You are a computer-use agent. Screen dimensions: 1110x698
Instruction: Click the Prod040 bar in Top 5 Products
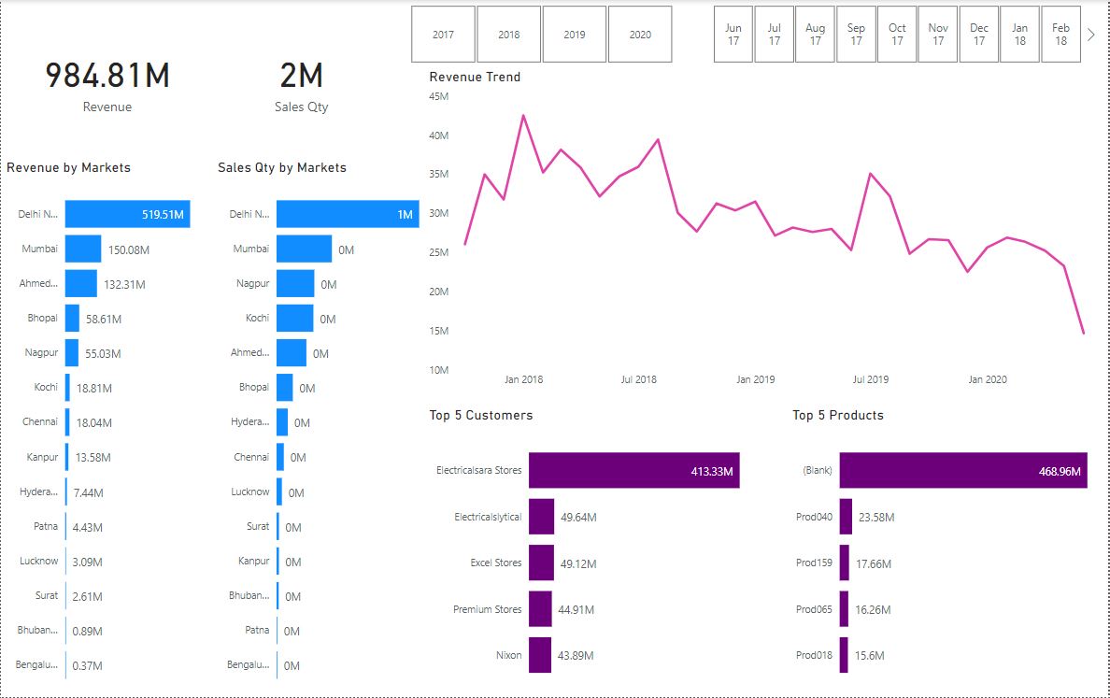click(x=846, y=517)
